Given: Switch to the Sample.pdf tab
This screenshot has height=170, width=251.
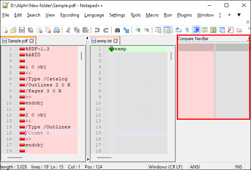Looking at the screenshot, I should pos(18,41).
